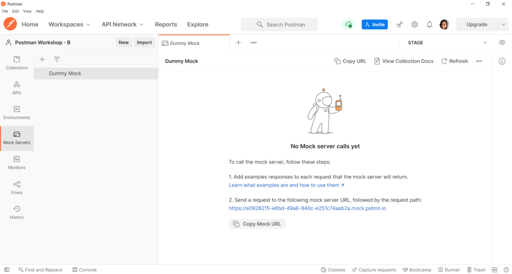Viewport: 512px width, 274px height.
Task: Select the Dummy Mock tab
Action: click(x=185, y=43)
